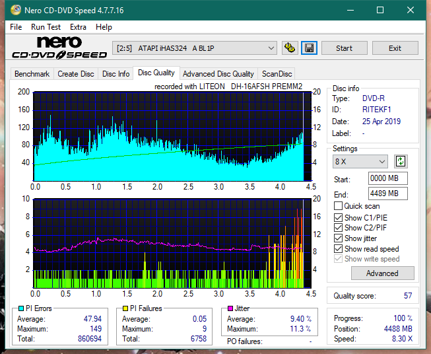Click the disc type DVD-R
This screenshot has height=354, width=431.
(x=374, y=98)
